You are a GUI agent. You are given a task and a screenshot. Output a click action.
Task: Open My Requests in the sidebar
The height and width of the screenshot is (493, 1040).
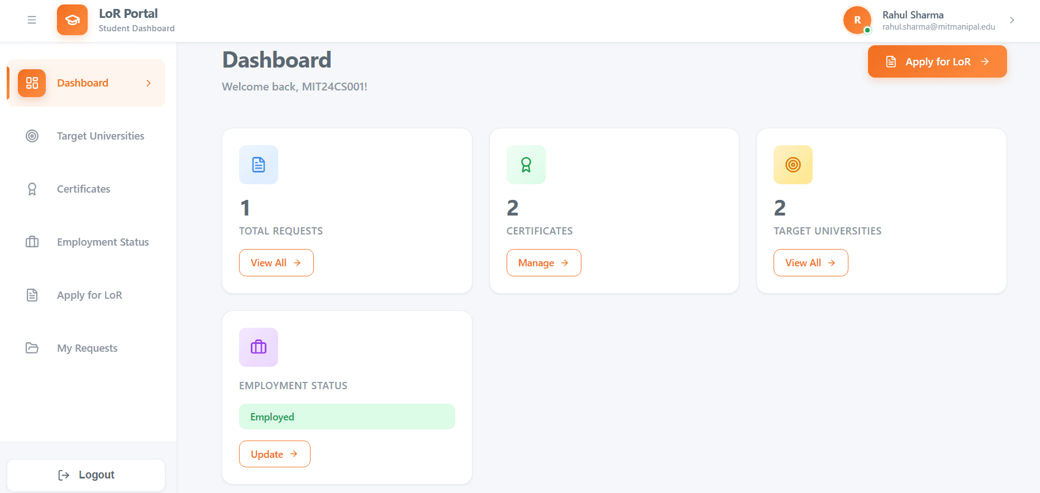[87, 348]
